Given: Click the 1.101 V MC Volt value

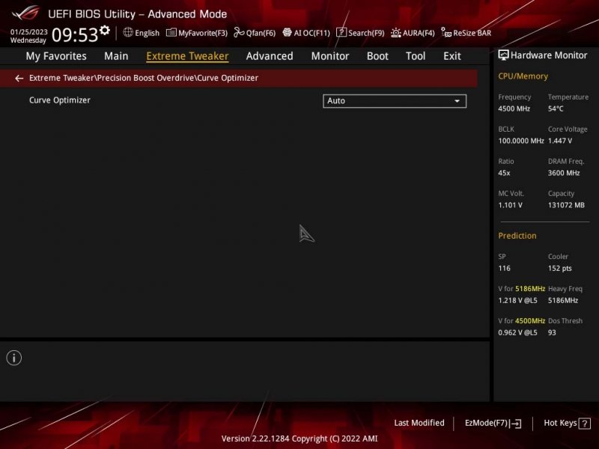Looking at the screenshot, I should click(510, 205).
